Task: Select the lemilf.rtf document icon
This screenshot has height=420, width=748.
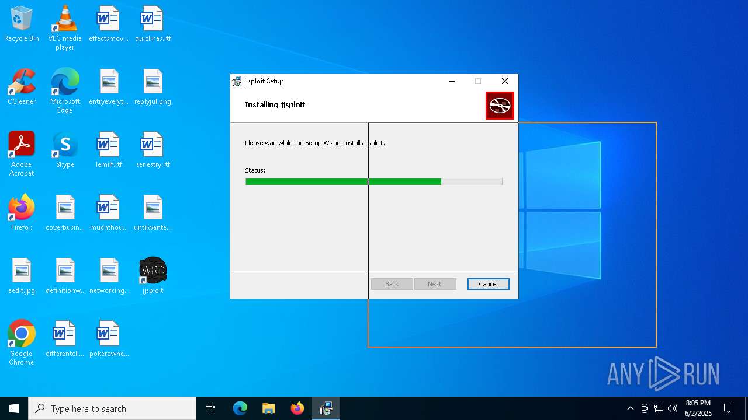Action: [109, 150]
